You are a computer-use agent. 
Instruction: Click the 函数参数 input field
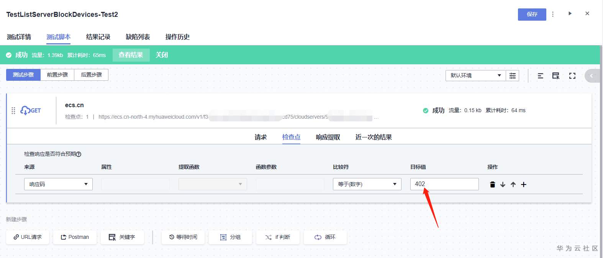click(290, 184)
